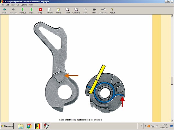
Task: Click the disabled Password key icon
Action: pyautogui.click(x=103, y=11)
